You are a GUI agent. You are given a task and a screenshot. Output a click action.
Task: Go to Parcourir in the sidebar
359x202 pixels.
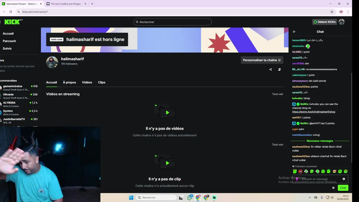tap(9, 41)
